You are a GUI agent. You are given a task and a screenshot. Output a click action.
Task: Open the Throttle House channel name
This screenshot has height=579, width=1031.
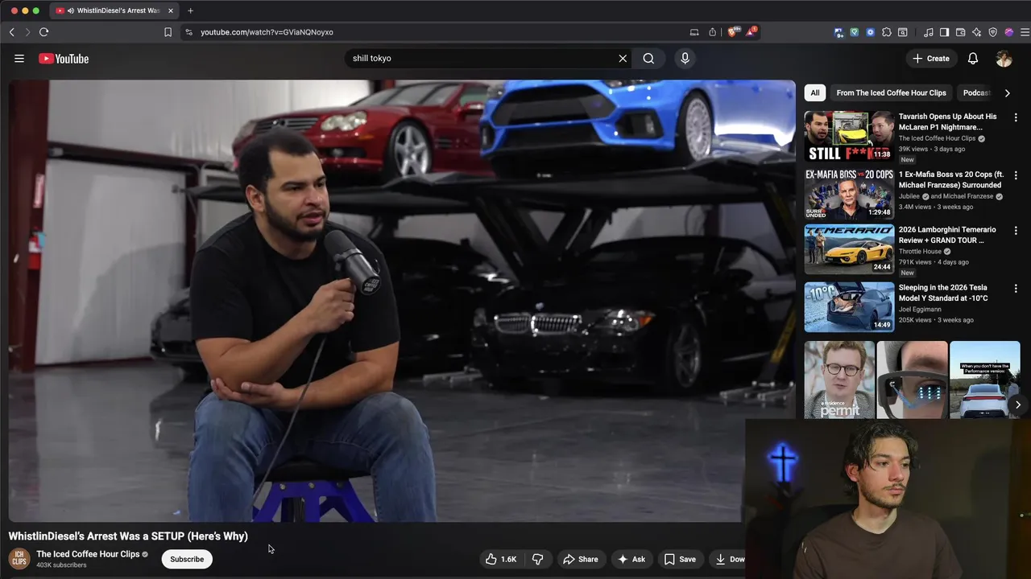point(920,252)
